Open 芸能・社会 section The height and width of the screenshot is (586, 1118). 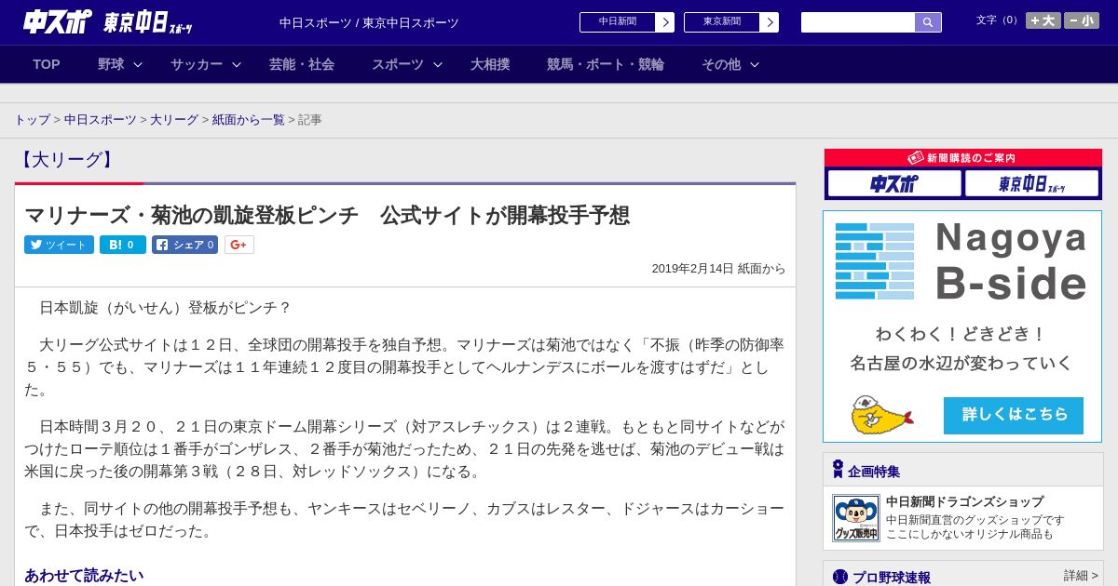click(x=302, y=64)
